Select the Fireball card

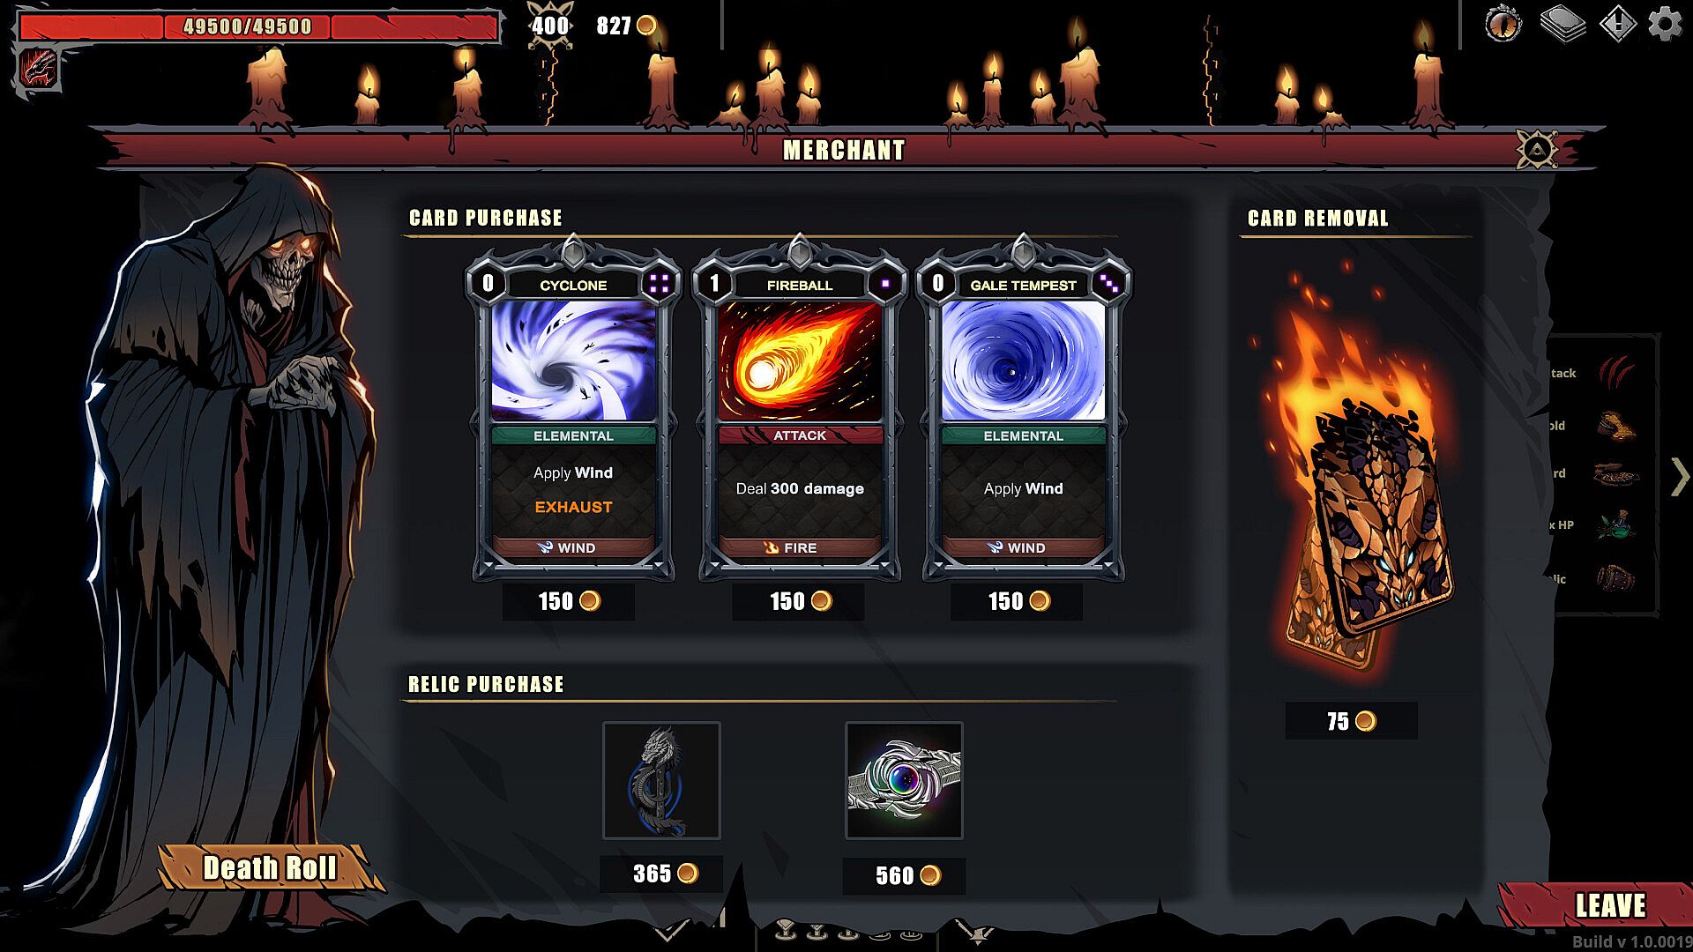point(800,410)
